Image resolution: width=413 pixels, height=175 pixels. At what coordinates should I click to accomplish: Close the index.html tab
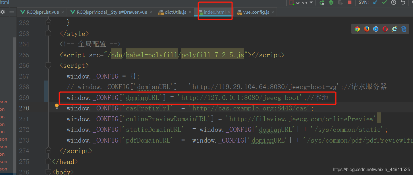[x=229, y=12]
